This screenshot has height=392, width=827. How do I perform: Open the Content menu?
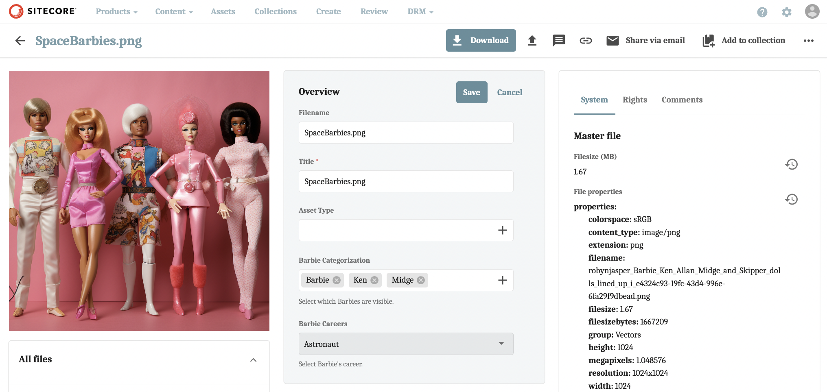(x=173, y=11)
